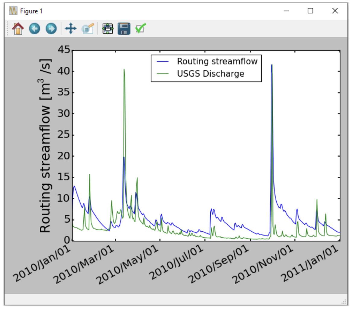Save the figure with the floppy disk icon
Screen dimensions: 352x310
(124, 29)
